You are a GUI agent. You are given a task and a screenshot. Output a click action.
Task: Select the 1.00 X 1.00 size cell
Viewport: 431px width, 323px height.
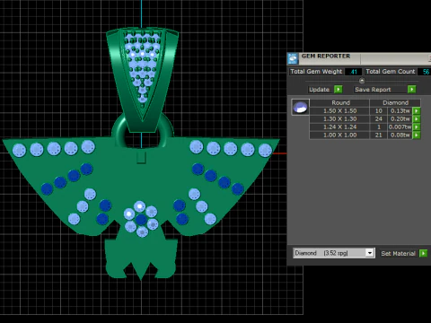pos(339,135)
